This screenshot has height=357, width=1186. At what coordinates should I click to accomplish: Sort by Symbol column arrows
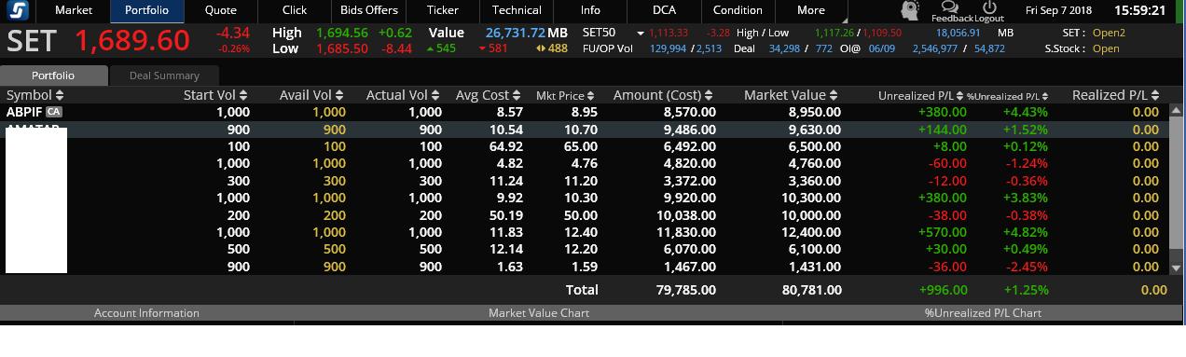(x=61, y=95)
